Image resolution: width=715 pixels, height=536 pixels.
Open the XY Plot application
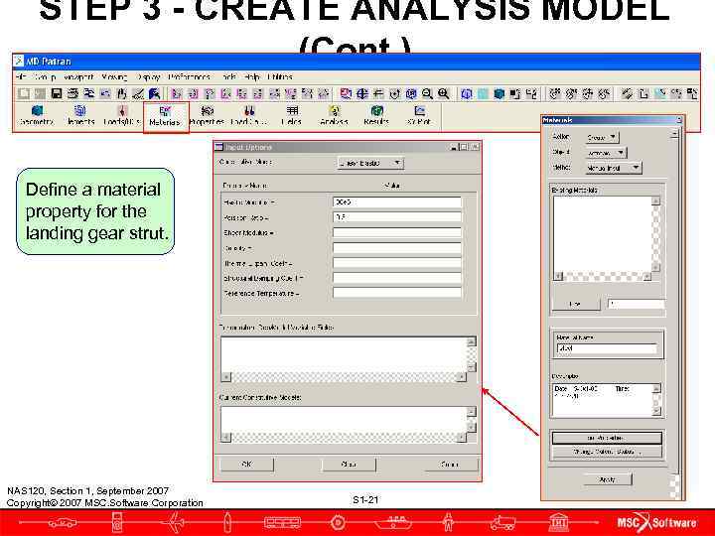tap(419, 115)
